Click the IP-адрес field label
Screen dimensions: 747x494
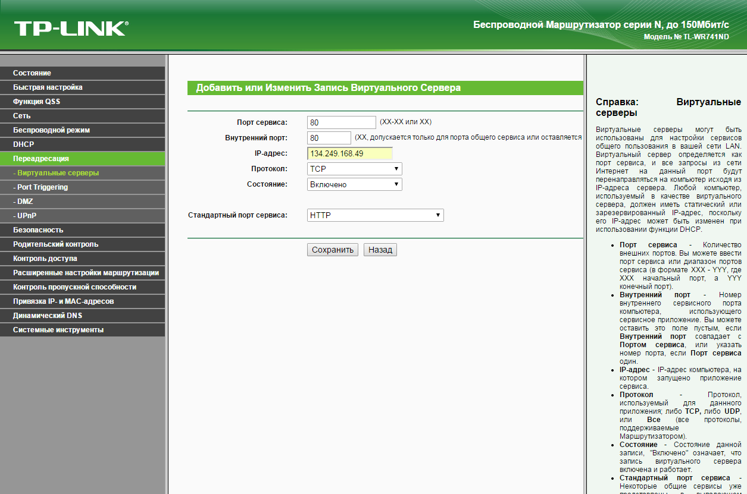tap(271, 153)
